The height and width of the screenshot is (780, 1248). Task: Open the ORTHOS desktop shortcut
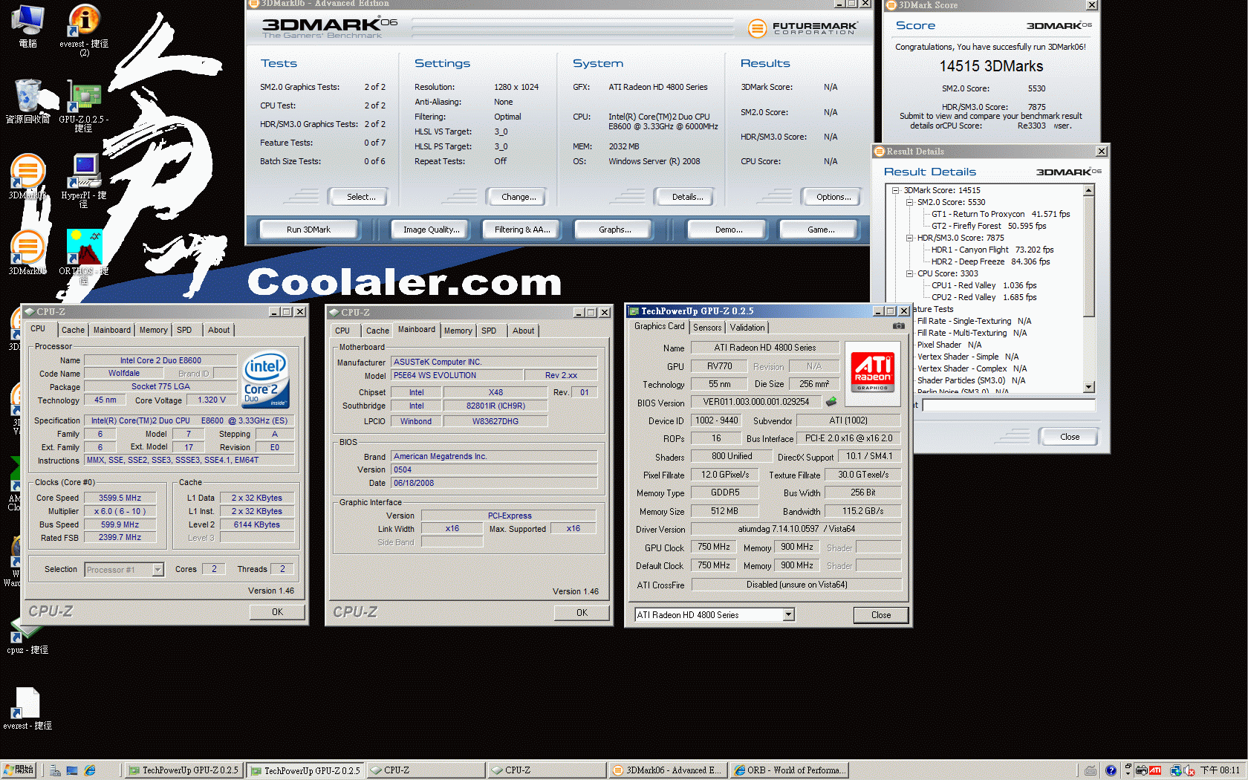[84, 247]
